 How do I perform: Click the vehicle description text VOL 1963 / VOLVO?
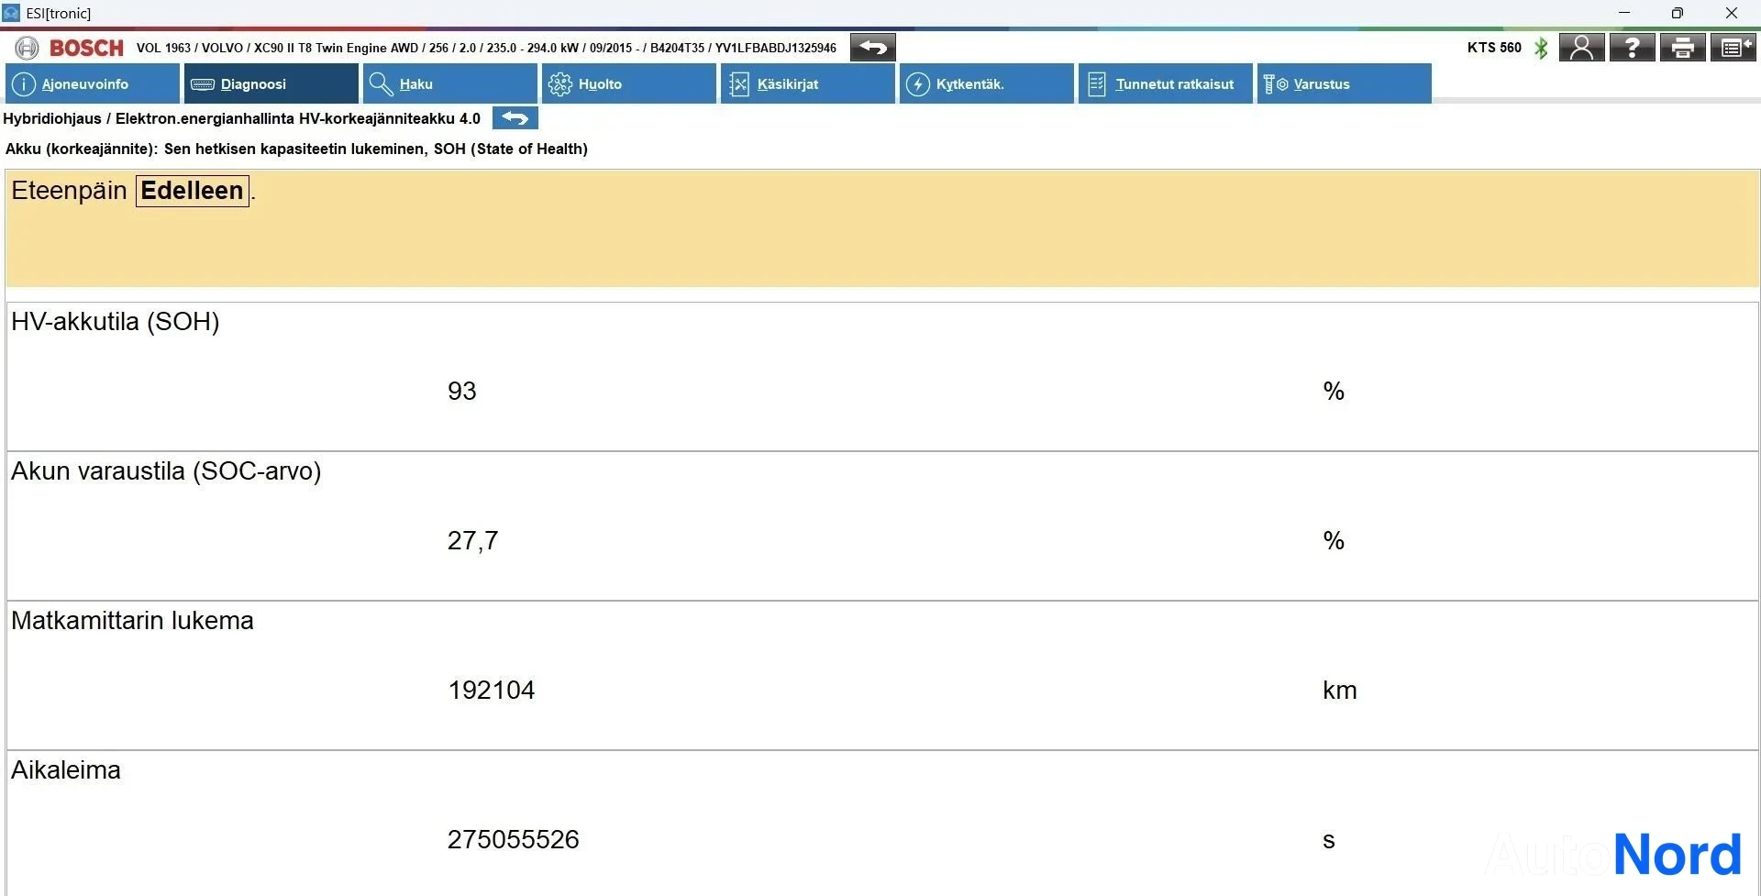coord(486,48)
